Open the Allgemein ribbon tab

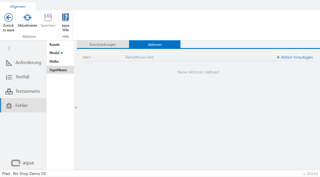tap(18, 6)
